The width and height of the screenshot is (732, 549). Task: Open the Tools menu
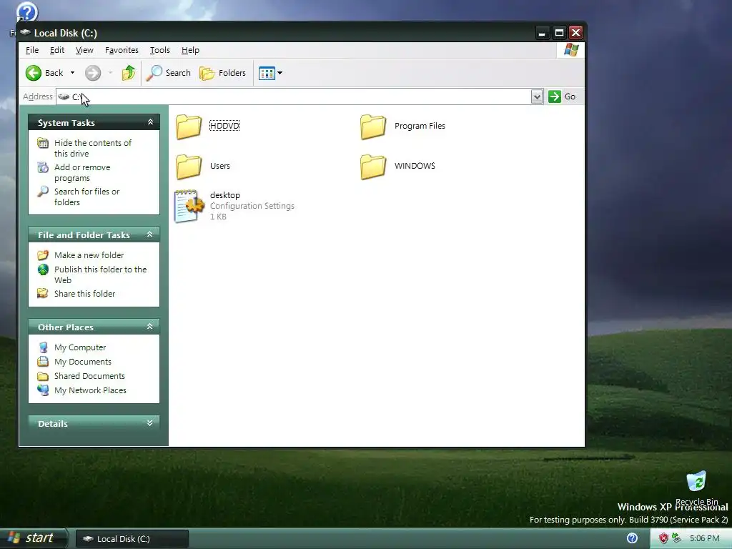(x=159, y=50)
